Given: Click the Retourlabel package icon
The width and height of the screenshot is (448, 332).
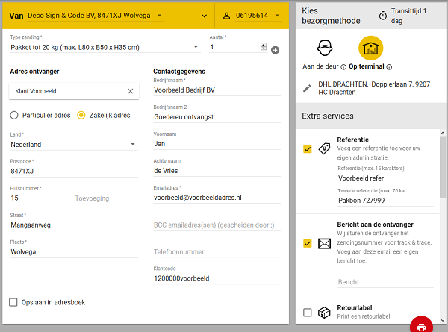Looking at the screenshot, I should point(324,313).
